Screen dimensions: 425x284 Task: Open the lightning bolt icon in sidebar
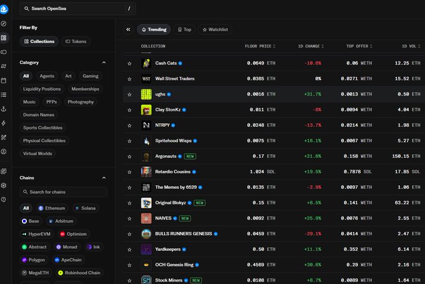[4, 123]
